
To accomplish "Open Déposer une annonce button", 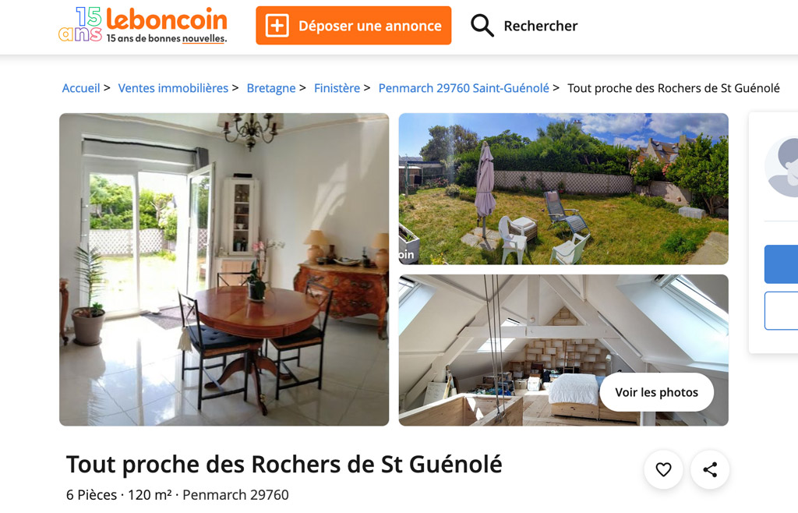I will (x=353, y=26).
